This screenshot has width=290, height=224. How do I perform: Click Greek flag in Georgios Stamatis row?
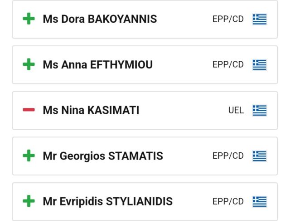(x=260, y=156)
